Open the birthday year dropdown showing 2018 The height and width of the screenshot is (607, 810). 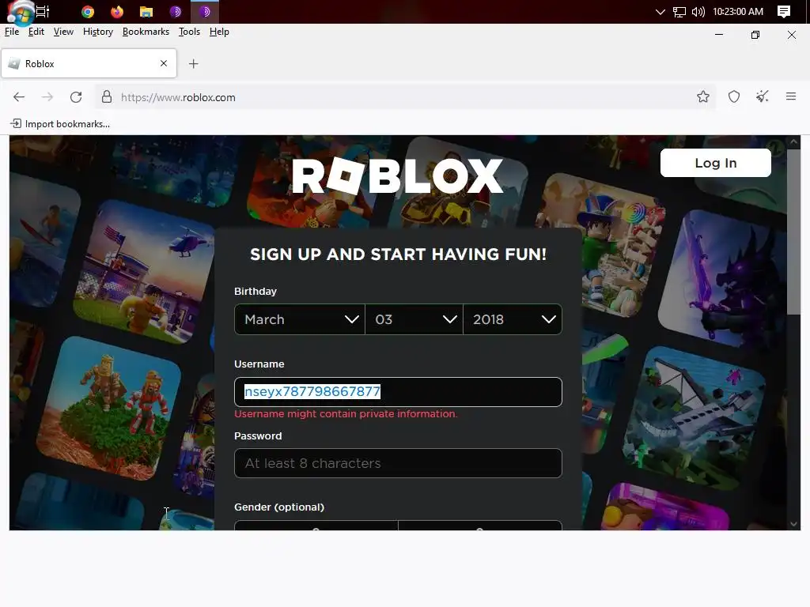click(x=513, y=319)
